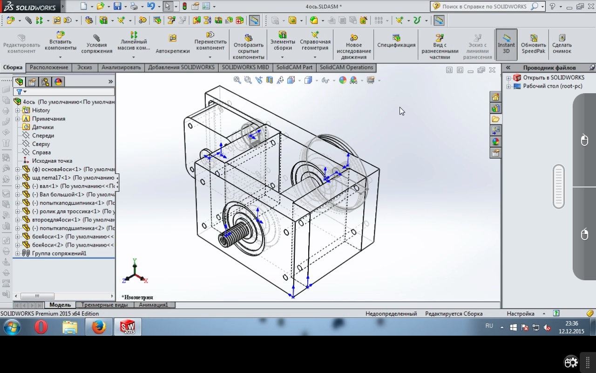596x373 pixels.
Task: Open Custom Properties icon in task pane
Action: pyautogui.click(x=495, y=153)
